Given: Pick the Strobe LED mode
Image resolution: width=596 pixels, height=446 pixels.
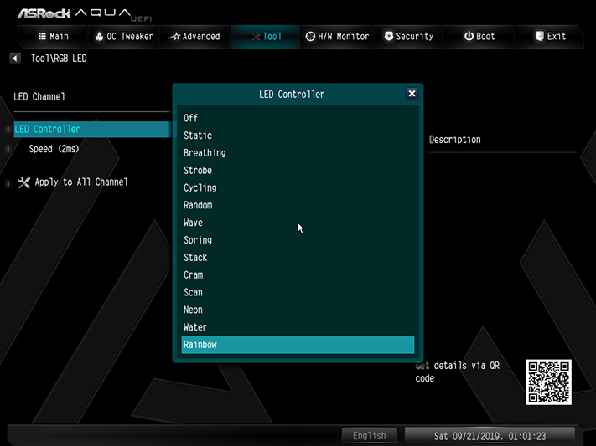Looking at the screenshot, I should (298, 171).
